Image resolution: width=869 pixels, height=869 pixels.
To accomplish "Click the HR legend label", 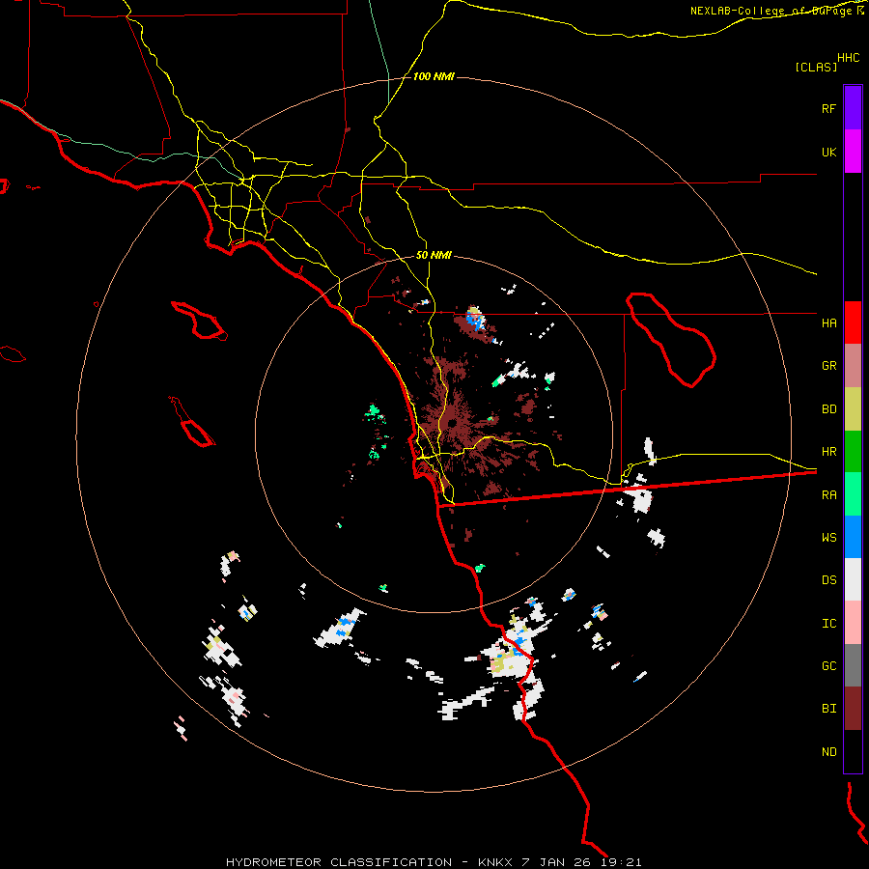I will tap(828, 452).
